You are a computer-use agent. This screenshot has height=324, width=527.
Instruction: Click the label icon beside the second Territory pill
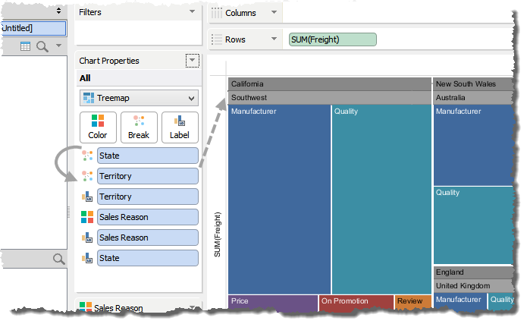[87, 197]
